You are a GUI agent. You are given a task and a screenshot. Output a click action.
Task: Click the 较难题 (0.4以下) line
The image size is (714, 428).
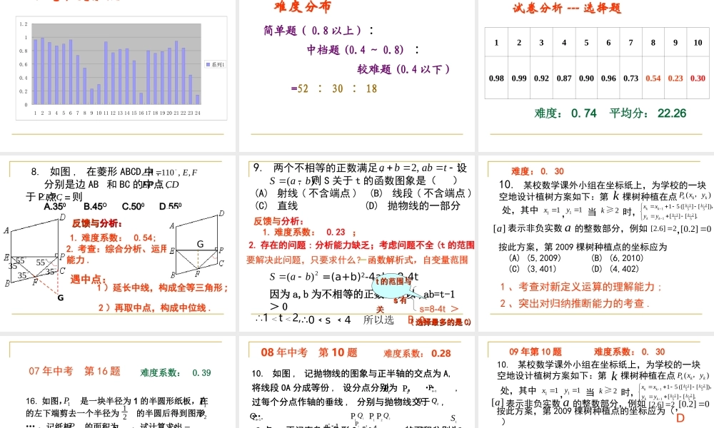(403, 69)
